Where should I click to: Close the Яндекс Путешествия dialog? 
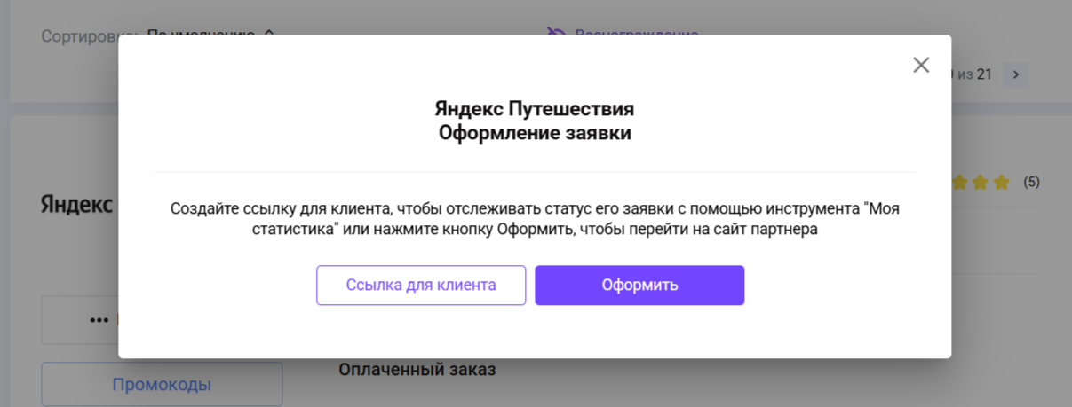coord(921,65)
